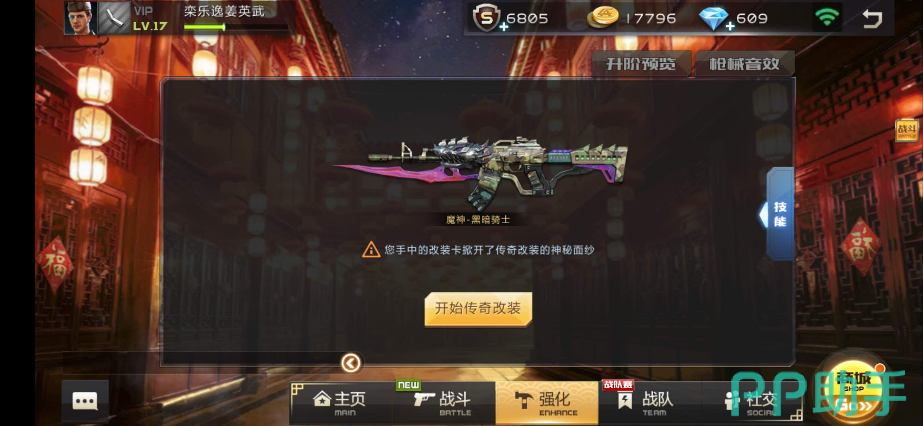The image size is (923, 426).
Task: Open the player avatar portrait
Action: [81, 18]
